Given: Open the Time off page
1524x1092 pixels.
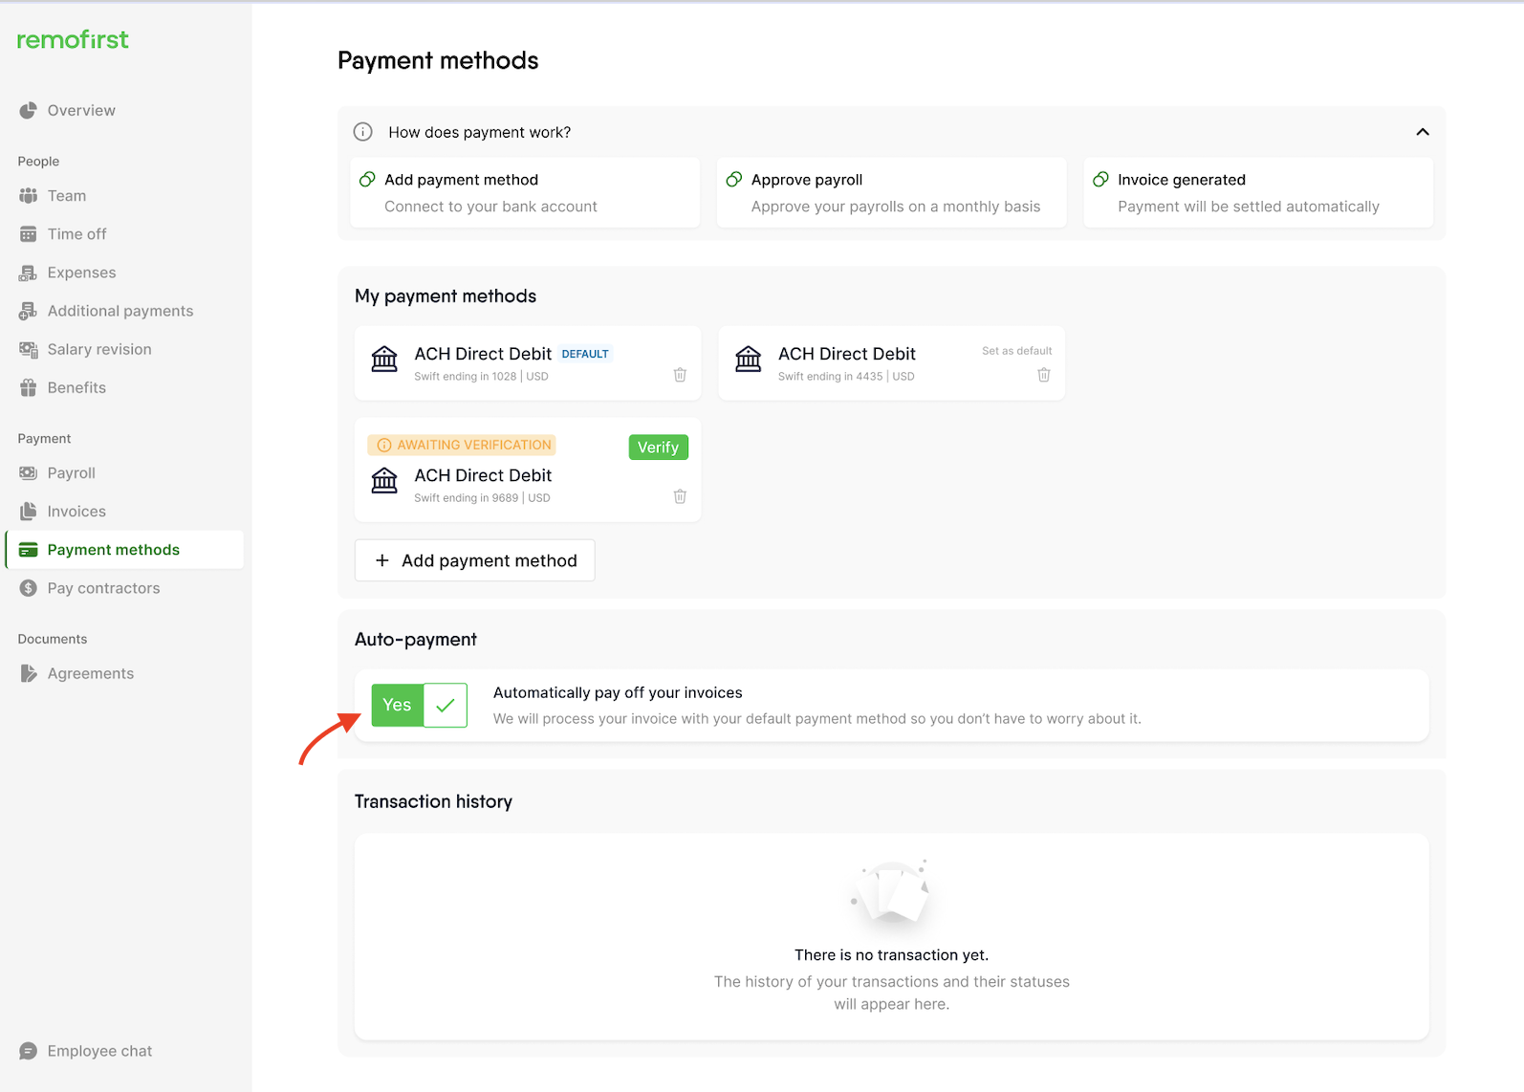Looking at the screenshot, I should click(x=76, y=234).
